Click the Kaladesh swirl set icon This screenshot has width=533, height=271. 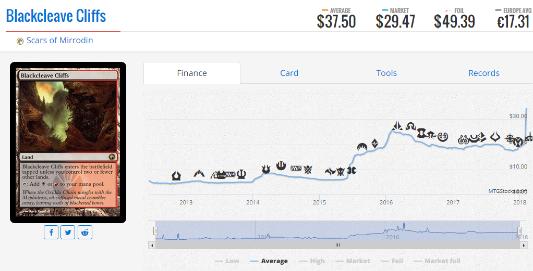(443, 137)
